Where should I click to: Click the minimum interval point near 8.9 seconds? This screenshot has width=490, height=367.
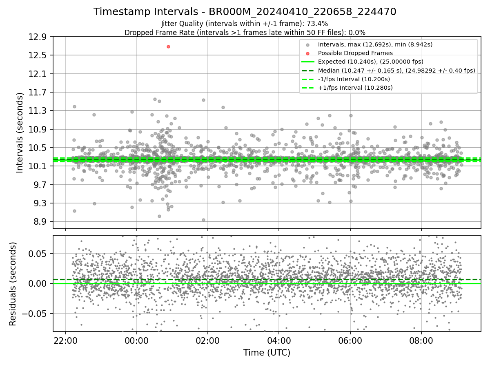[203, 220]
